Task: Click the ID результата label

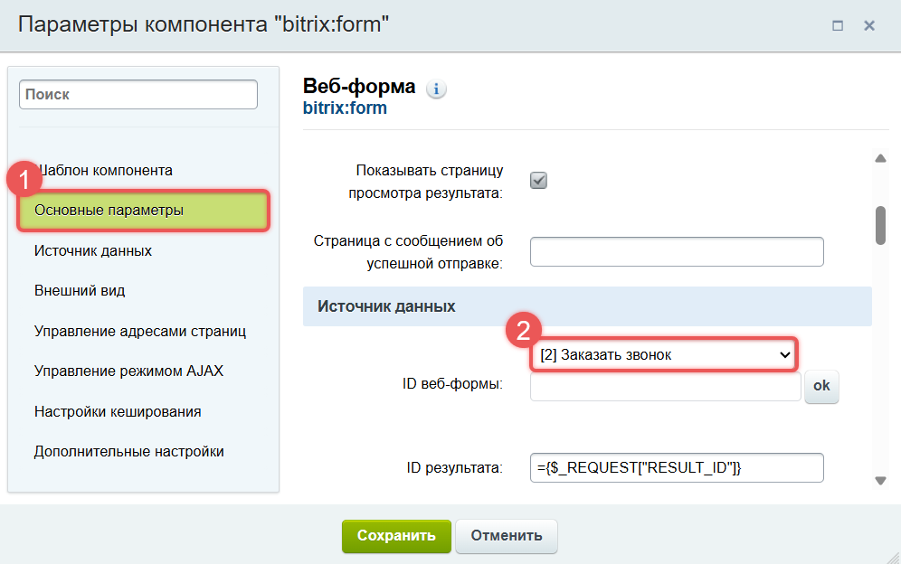Action: pos(454,468)
